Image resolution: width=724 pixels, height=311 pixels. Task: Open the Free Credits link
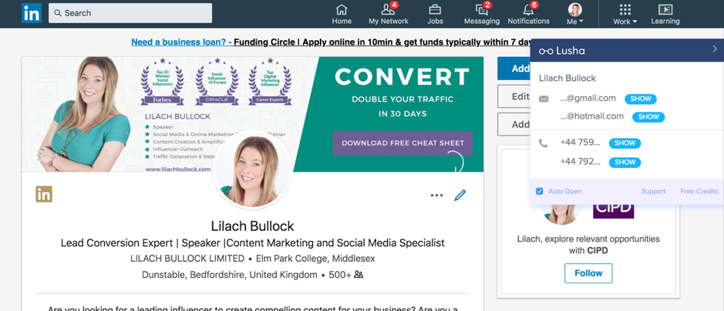coord(699,191)
